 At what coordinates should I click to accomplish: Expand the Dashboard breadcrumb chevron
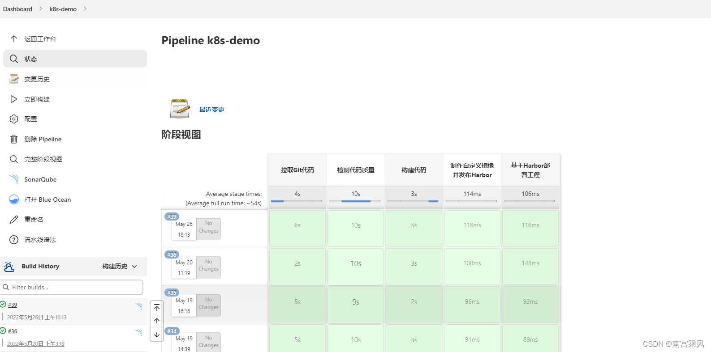[x=40, y=8]
